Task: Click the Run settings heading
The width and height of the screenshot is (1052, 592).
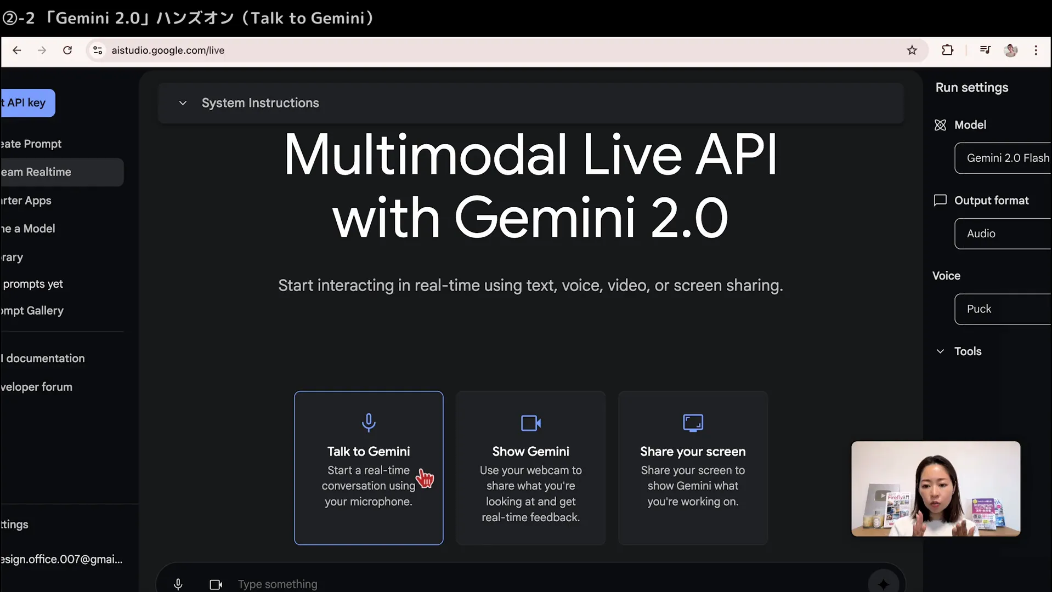Action: click(972, 88)
